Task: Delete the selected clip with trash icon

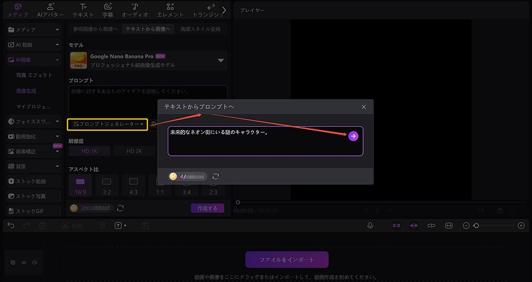Action: click(43, 226)
